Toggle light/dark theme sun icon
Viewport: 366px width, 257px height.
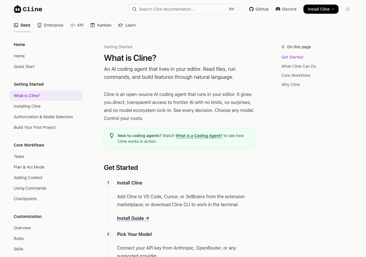pyautogui.click(x=348, y=9)
